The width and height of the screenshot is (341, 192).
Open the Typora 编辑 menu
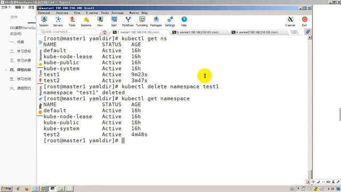[x=20, y=7]
